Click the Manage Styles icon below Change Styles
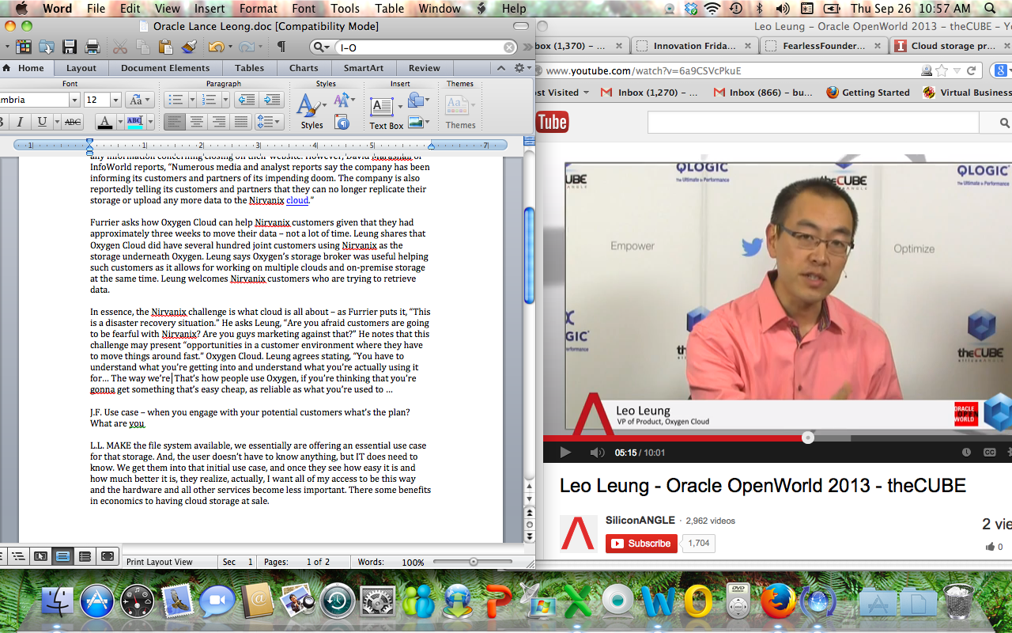 pyautogui.click(x=342, y=122)
